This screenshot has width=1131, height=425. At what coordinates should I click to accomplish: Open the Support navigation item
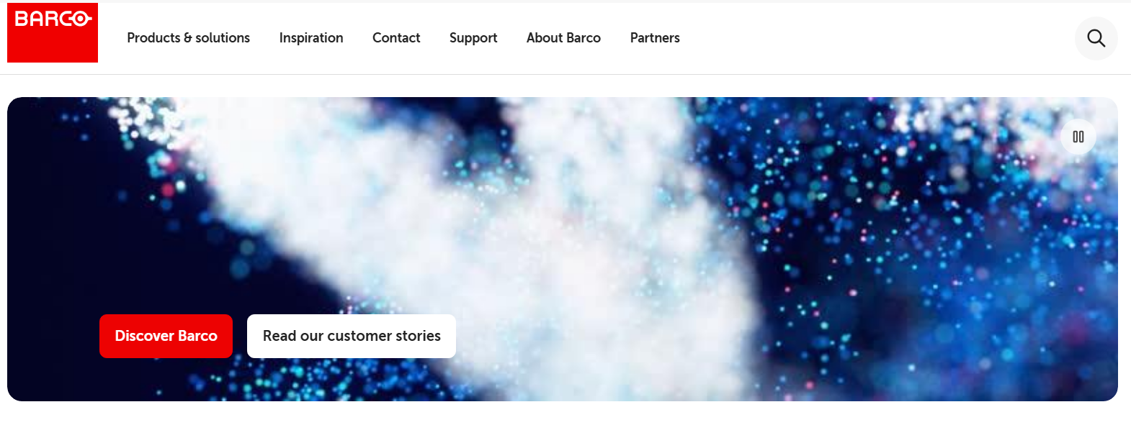[473, 38]
